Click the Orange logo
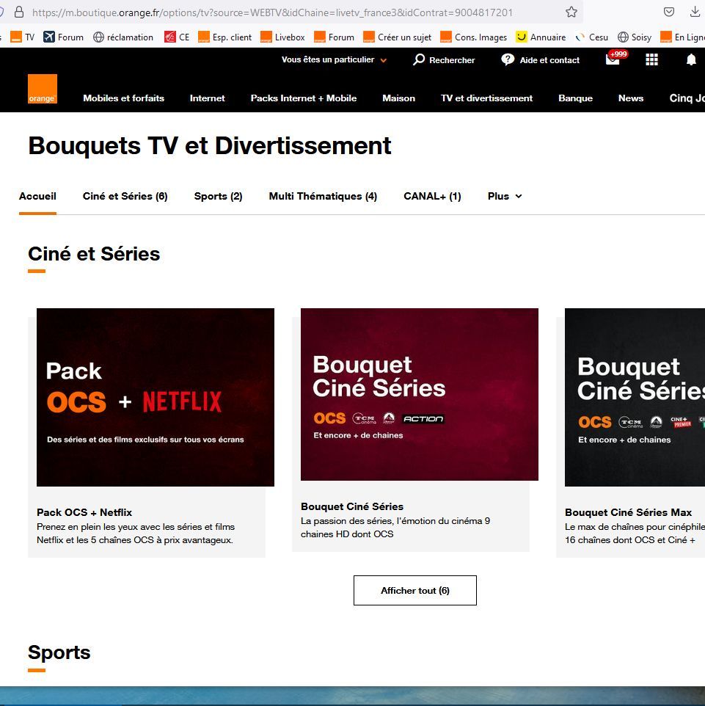Image resolution: width=705 pixels, height=706 pixels. click(x=43, y=89)
